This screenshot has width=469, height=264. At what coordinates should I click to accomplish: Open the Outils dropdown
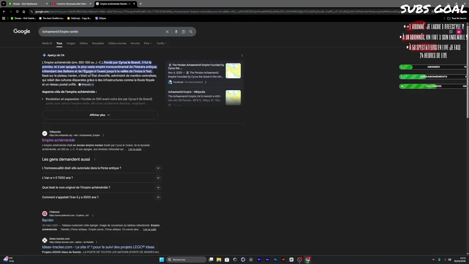point(162,43)
